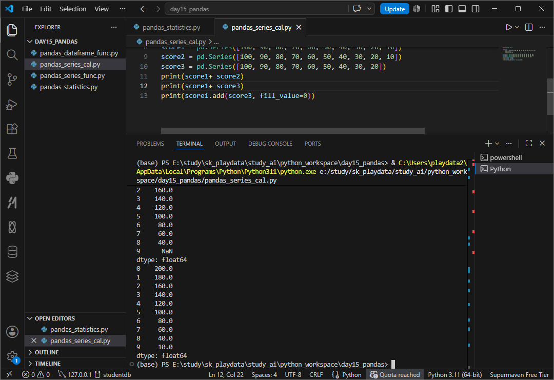Click Supermaven Free Tier status item

tap(519, 375)
